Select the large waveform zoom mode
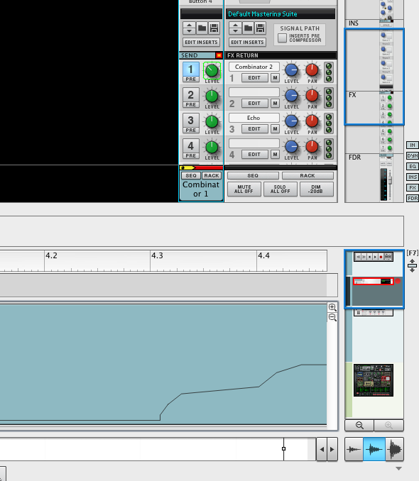Image resolution: width=419 pixels, height=481 pixels. [394, 449]
